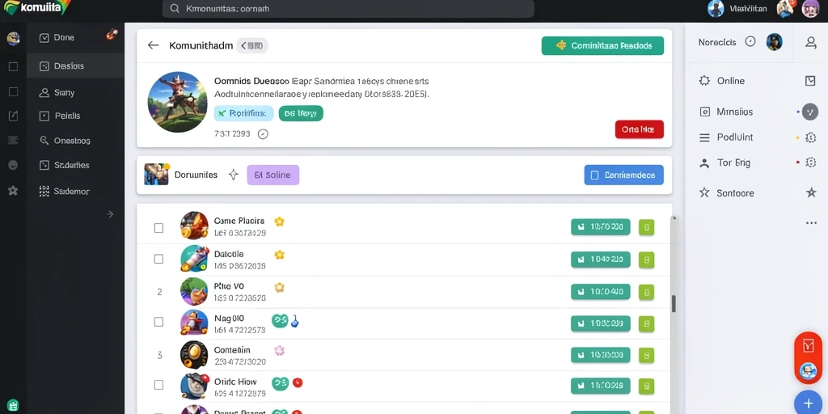The image size is (828, 414).
Task: Click the pink flower badge beside Contetiim
Action: 279,350
